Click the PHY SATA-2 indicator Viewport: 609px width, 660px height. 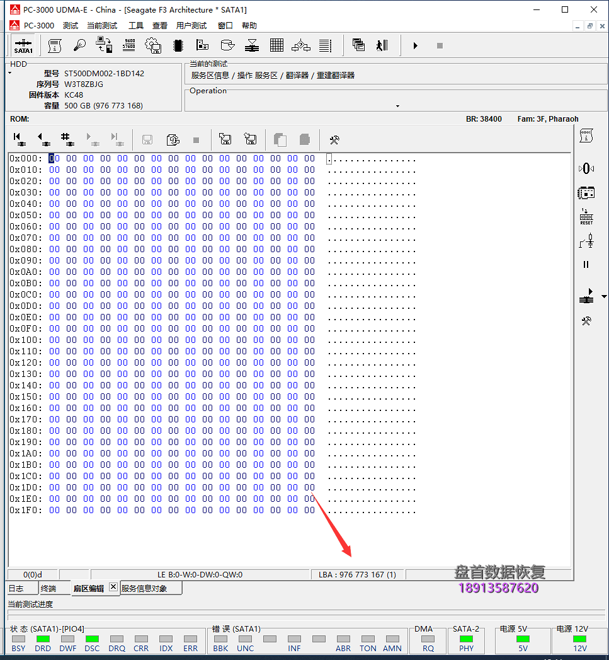click(x=466, y=639)
